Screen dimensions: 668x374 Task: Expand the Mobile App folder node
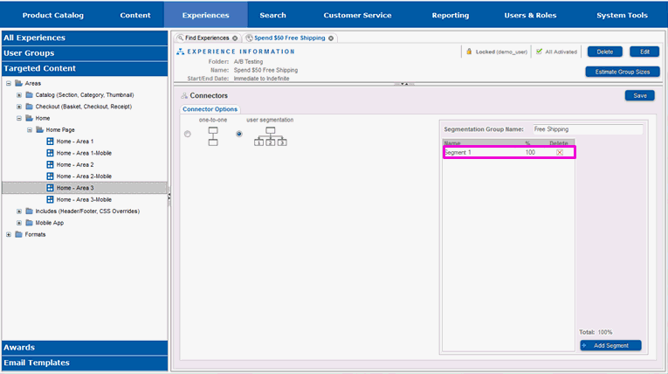tap(19, 223)
